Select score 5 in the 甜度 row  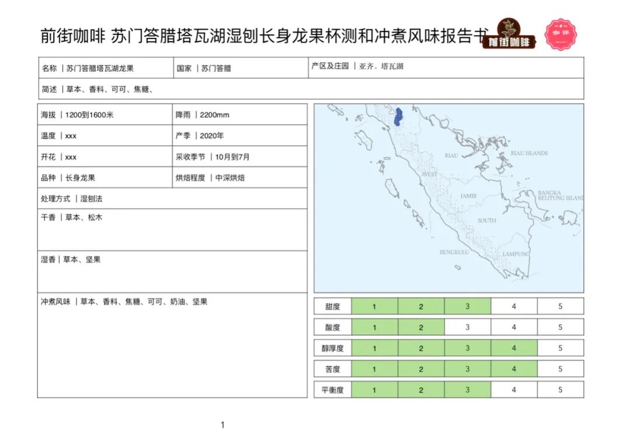pos(560,306)
